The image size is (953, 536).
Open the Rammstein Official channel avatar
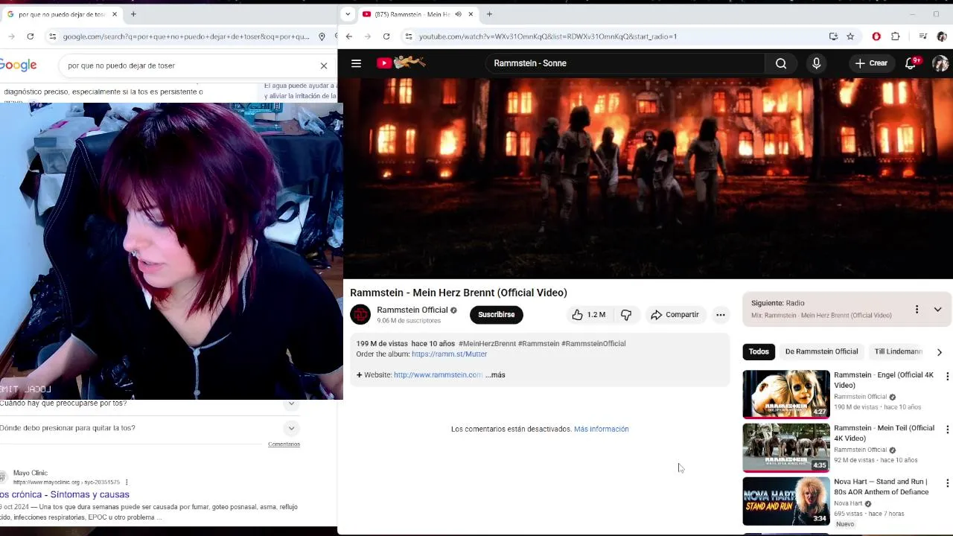click(360, 315)
